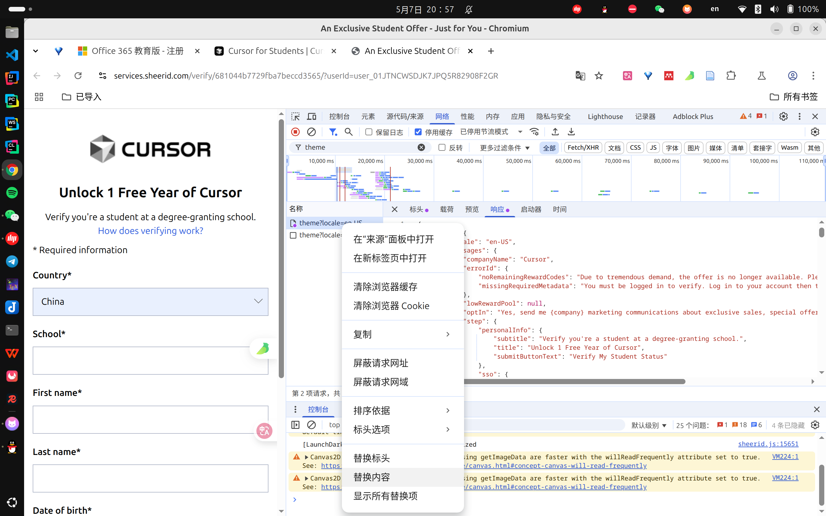Image resolution: width=826 pixels, height=516 pixels.
Task: Open console settings gear icon
Action: pyautogui.click(x=815, y=425)
